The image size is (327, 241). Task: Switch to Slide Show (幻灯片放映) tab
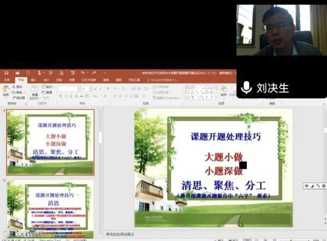point(88,80)
